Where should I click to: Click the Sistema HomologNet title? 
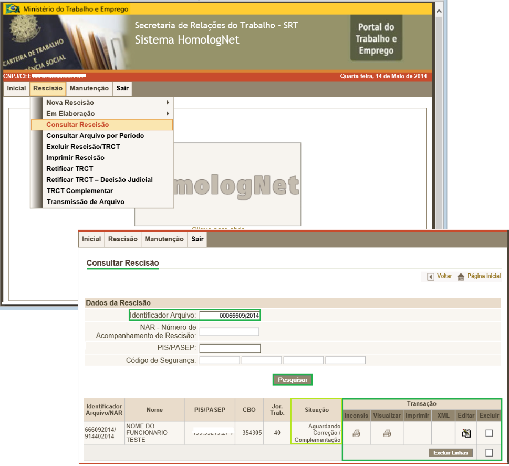[x=187, y=40]
